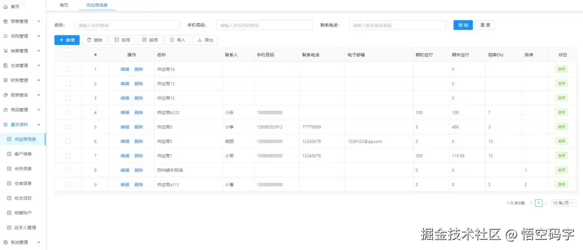
Task: Click the 1-9 共9条 pagination total text
Action: (x=516, y=203)
